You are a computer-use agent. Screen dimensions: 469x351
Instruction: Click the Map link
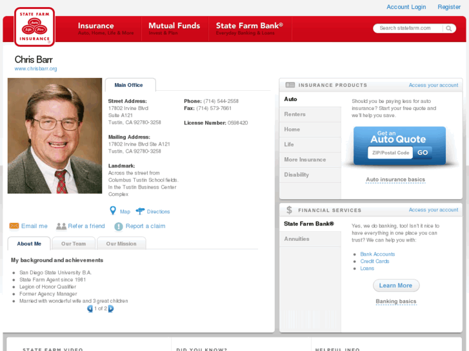[x=125, y=211]
